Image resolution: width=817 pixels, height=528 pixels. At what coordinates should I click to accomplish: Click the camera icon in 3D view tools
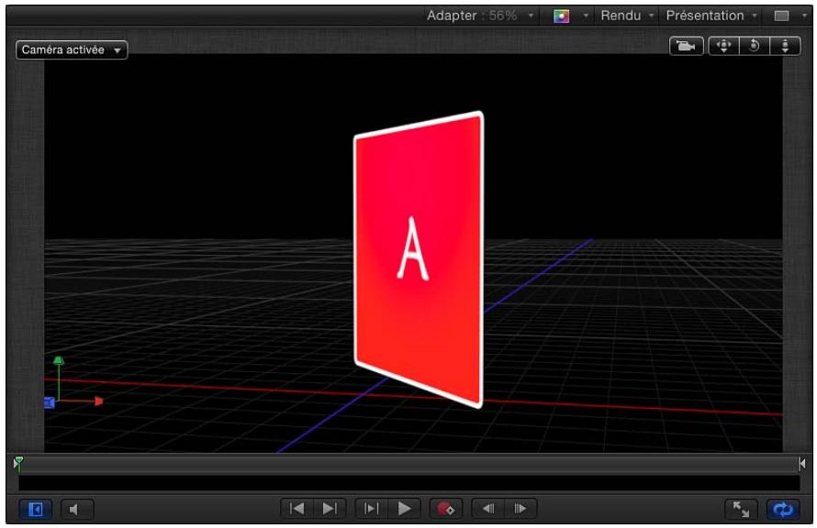pyautogui.click(x=687, y=47)
